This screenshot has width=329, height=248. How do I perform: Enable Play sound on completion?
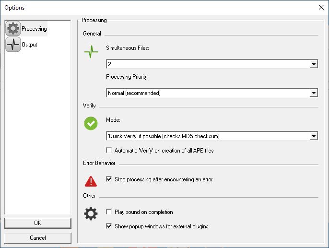(x=109, y=212)
